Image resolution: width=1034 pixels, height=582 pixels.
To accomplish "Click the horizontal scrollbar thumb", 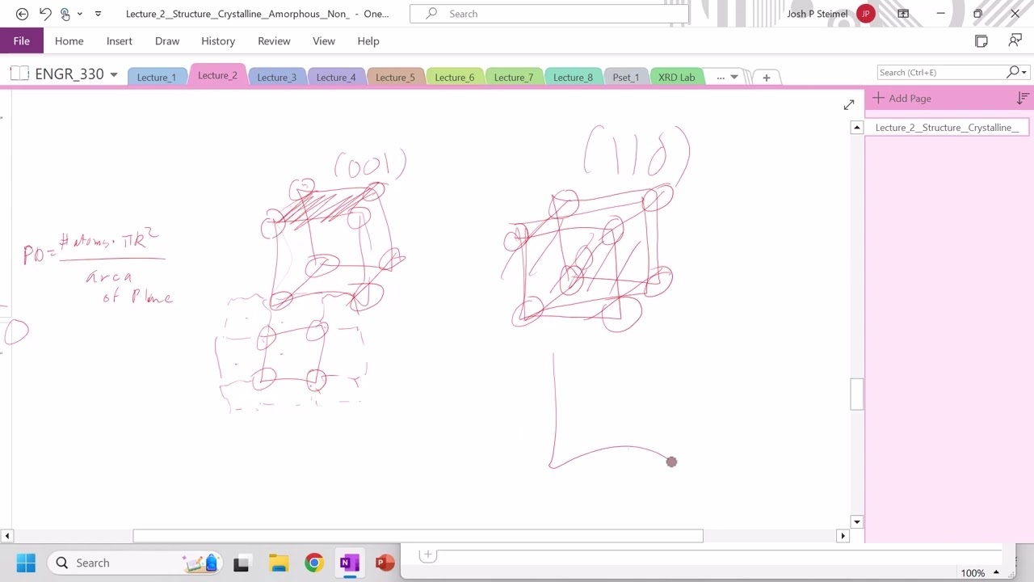I will (418, 536).
